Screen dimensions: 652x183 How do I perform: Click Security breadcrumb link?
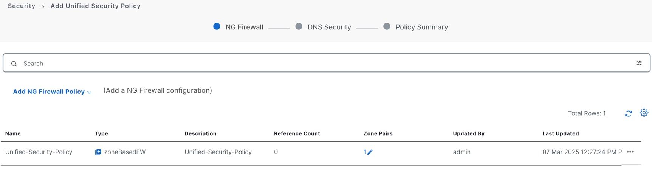(x=22, y=6)
